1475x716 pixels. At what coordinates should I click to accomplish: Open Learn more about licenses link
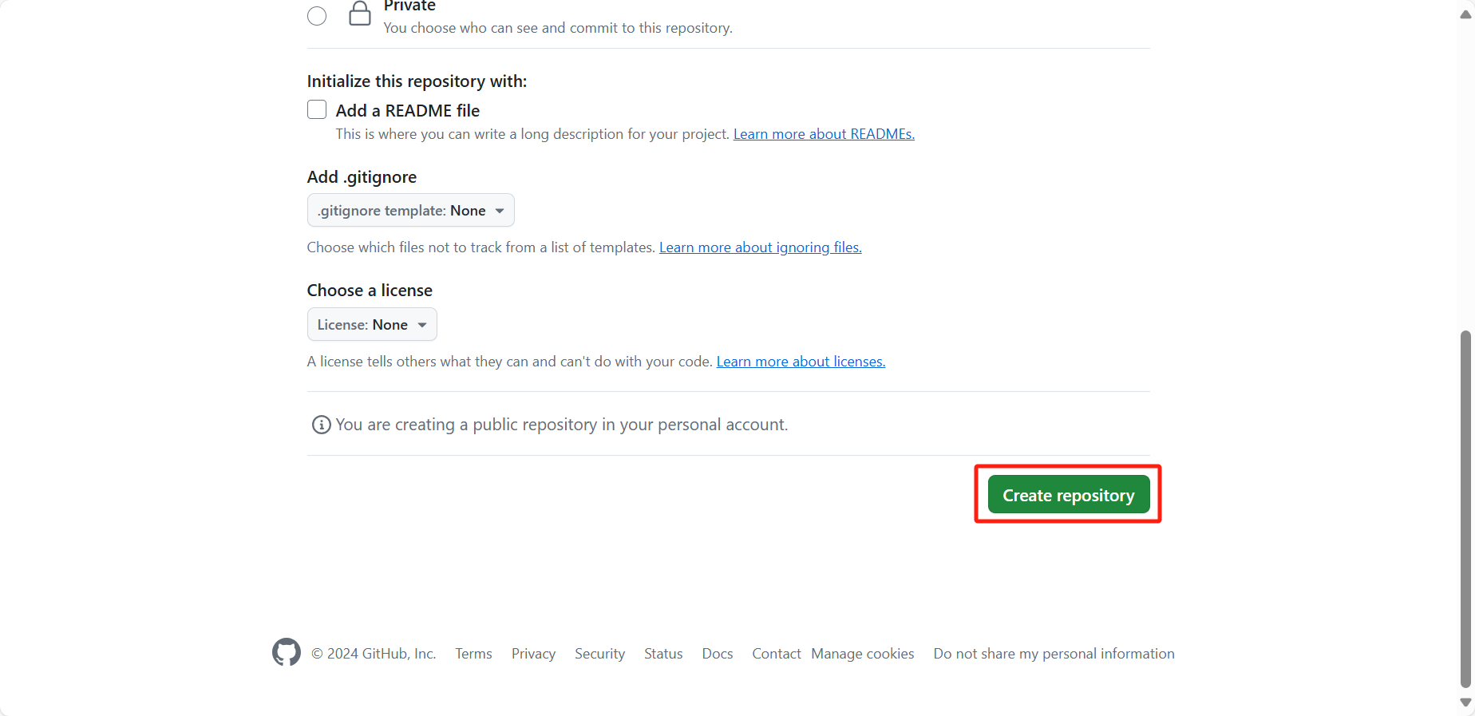801,362
